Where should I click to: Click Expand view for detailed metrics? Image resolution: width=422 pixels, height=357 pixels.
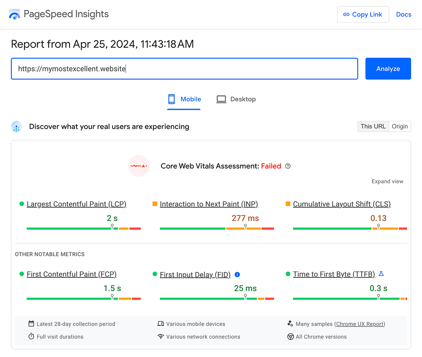pos(387,181)
